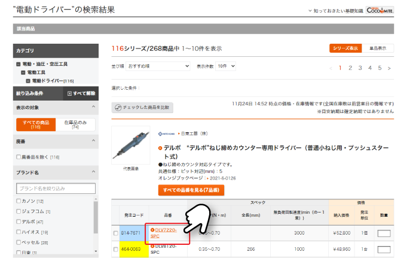The height and width of the screenshot is (258, 419).
Task: Collapse the 廃番 section chevron
Action: pyautogui.click(x=93, y=141)
